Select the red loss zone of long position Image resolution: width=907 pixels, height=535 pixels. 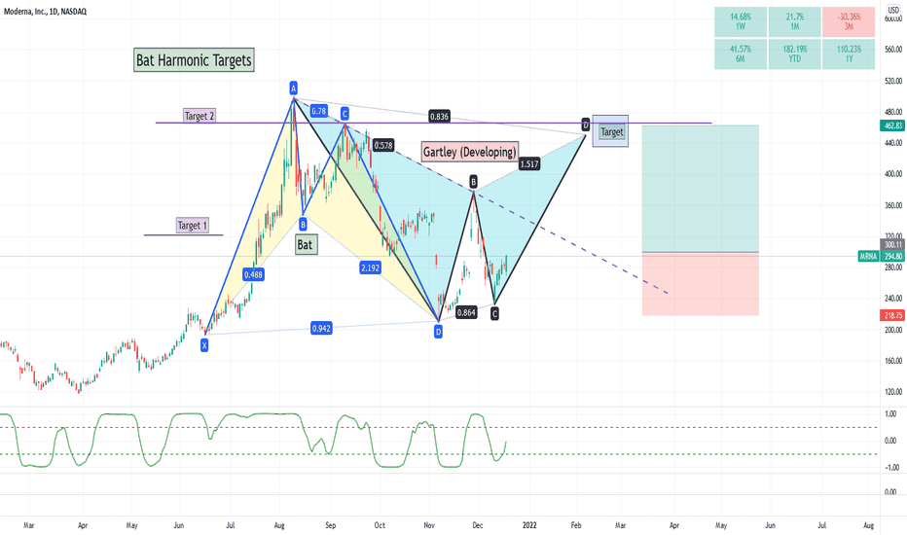[x=700, y=284]
